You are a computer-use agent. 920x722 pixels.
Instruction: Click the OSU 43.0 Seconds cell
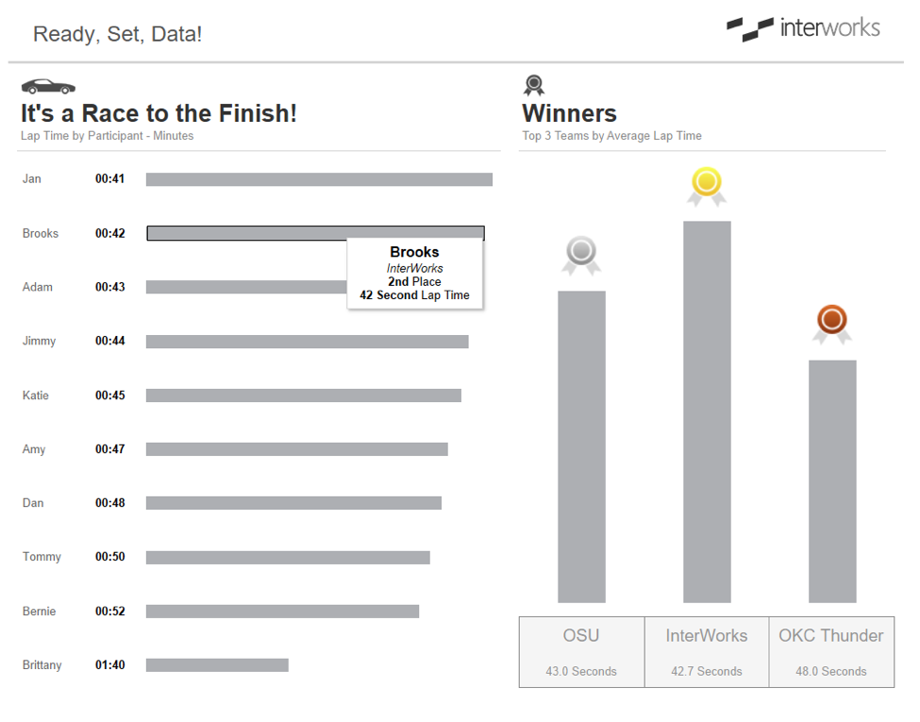click(581, 652)
